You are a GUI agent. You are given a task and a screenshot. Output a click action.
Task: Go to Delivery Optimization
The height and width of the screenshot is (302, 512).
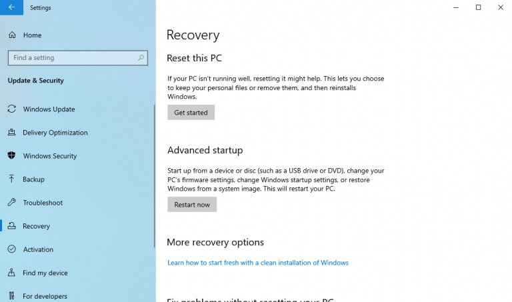55,133
